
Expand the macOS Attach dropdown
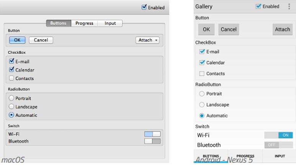point(147,40)
